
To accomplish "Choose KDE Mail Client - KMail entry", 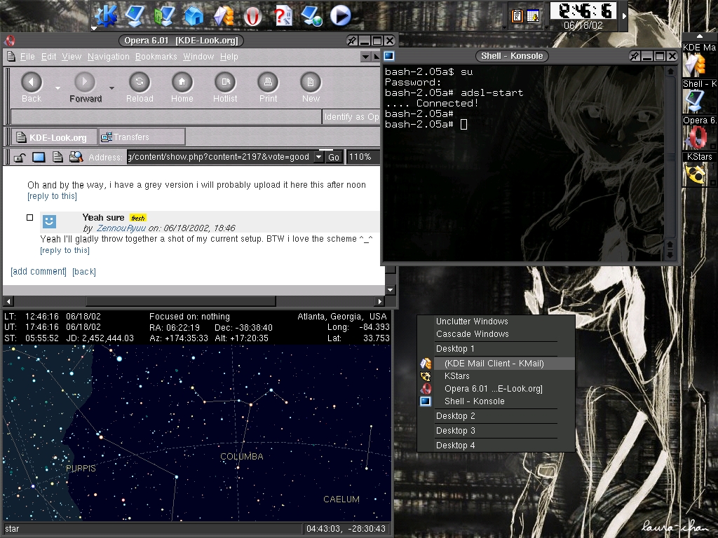I will 496,364.
